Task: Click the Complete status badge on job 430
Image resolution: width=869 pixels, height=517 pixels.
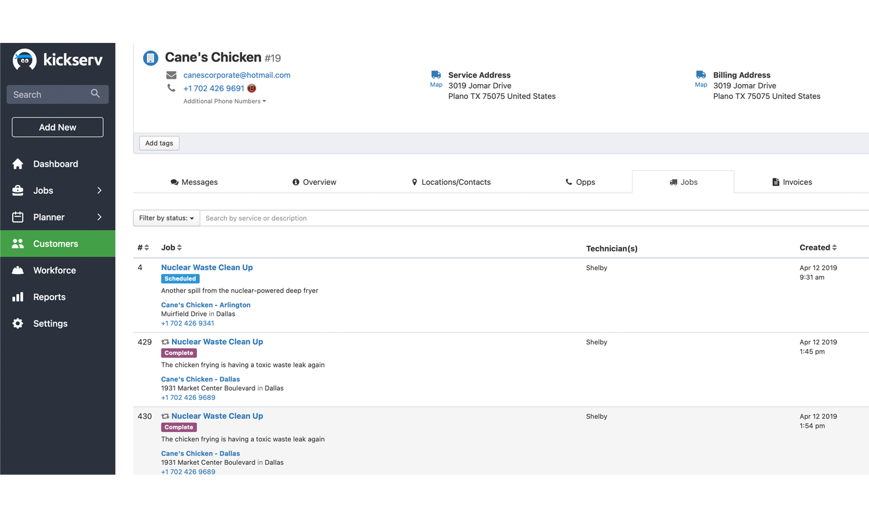Action: point(179,427)
